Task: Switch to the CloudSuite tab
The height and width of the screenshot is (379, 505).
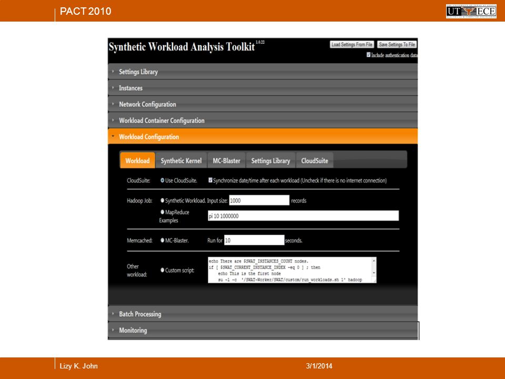Action: click(x=315, y=161)
